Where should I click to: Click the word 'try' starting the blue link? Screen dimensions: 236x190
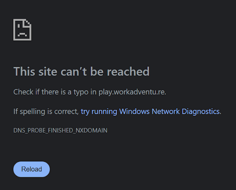[85, 112]
